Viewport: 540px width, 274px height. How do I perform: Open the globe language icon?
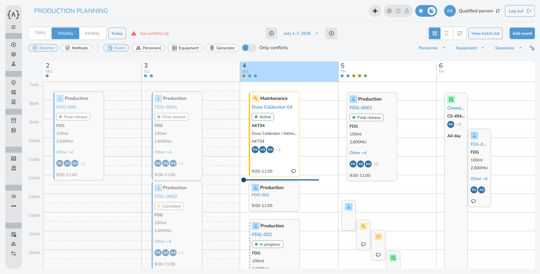(x=389, y=11)
